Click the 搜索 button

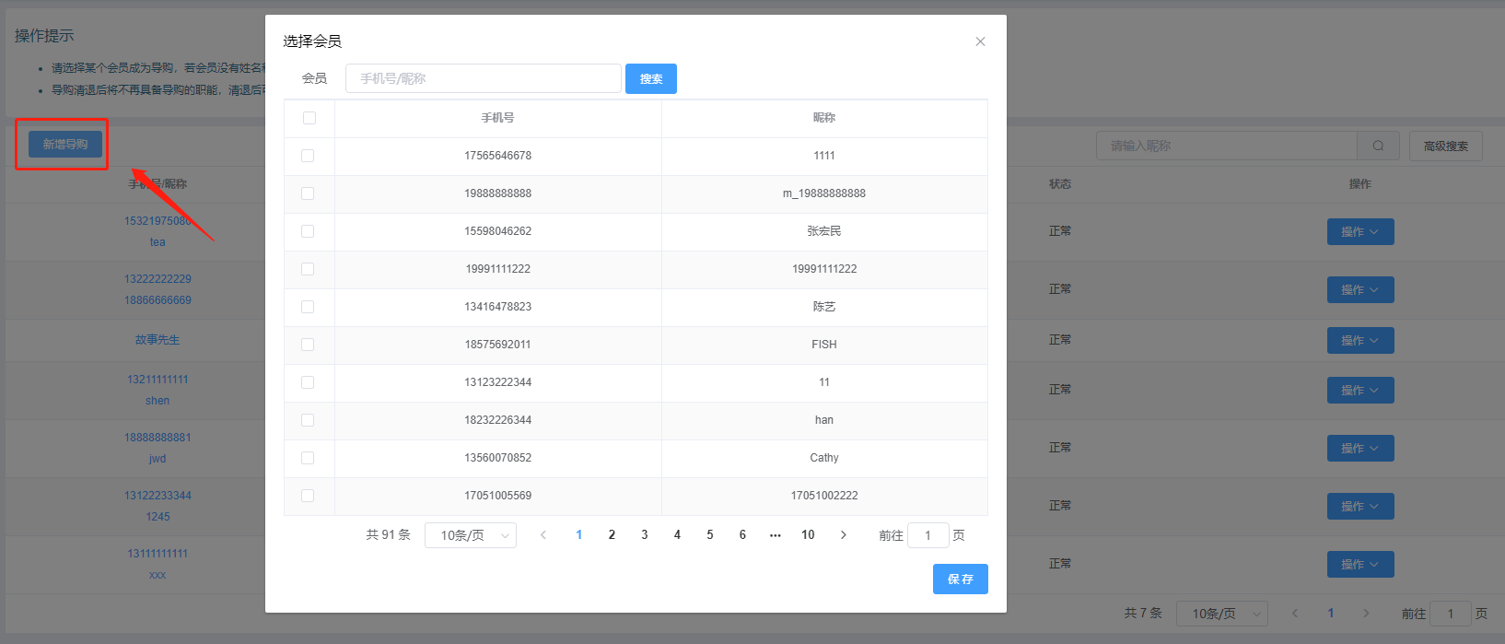tap(650, 79)
